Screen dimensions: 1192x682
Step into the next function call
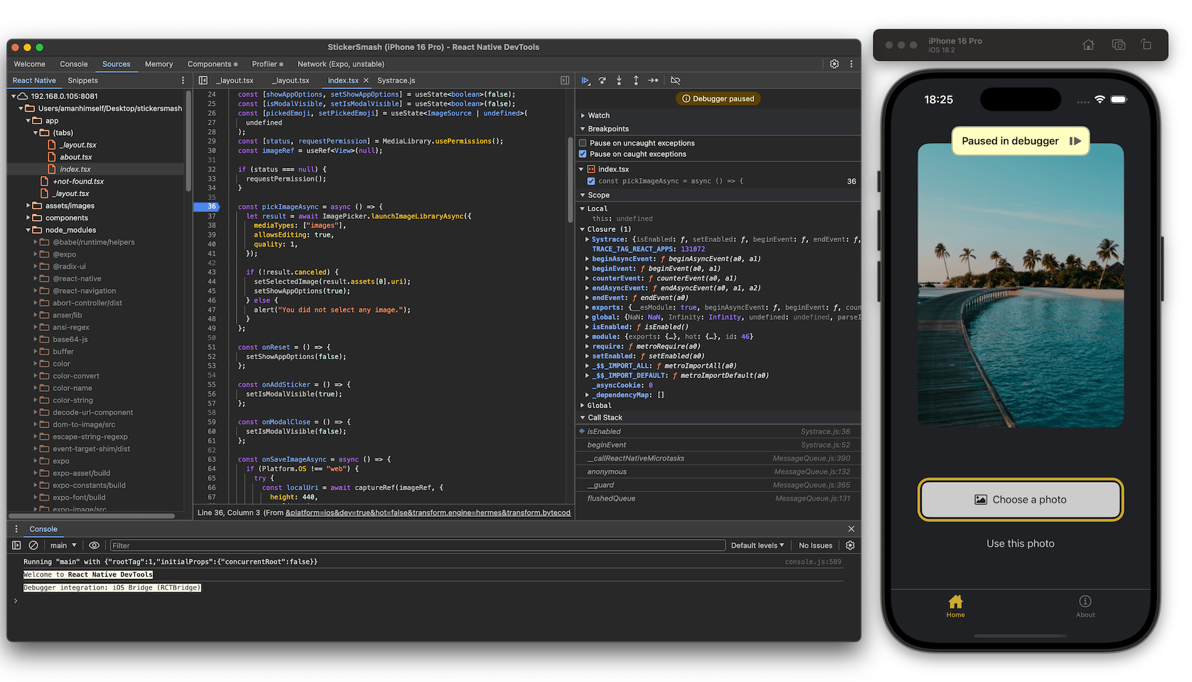coord(619,80)
